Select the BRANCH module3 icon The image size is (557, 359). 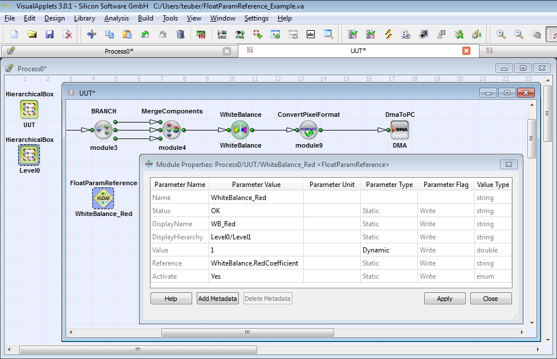point(103,130)
